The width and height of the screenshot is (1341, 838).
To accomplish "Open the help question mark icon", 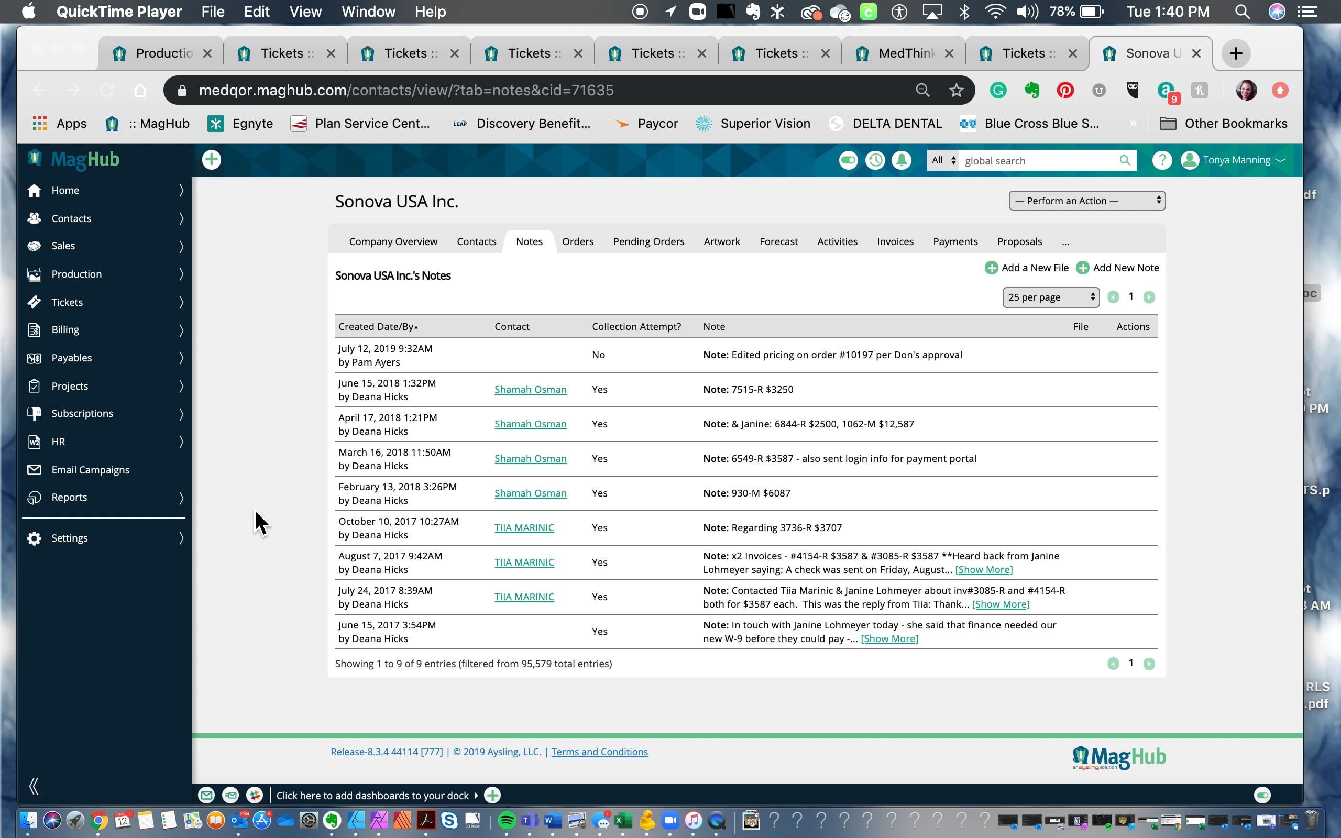I will pyautogui.click(x=1162, y=160).
